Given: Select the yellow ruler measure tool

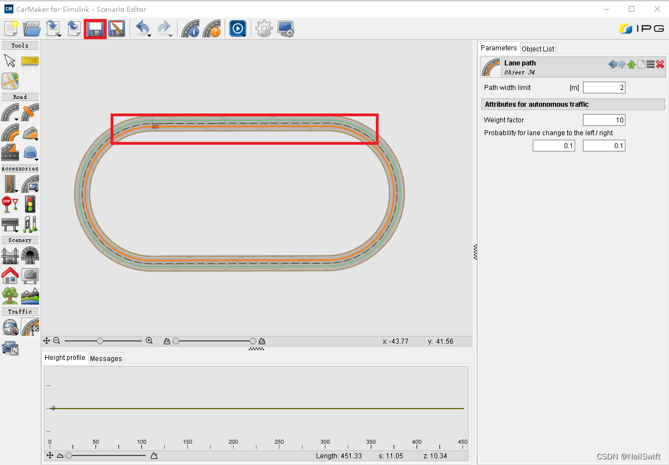Looking at the screenshot, I should pos(30,60).
